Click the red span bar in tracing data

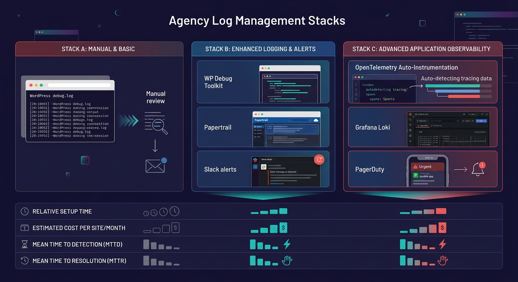(x=464, y=96)
